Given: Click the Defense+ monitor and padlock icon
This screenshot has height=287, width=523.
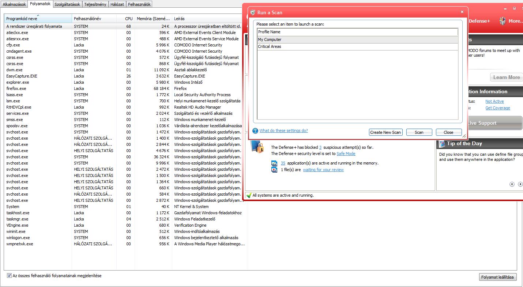Looking at the screenshot, I should pyautogui.click(x=257, y=147).
